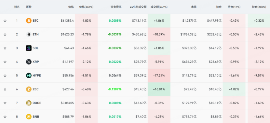Screen dimensions: 270x123
Task: Click the Solana coin icon
Action: click(29, 48)
